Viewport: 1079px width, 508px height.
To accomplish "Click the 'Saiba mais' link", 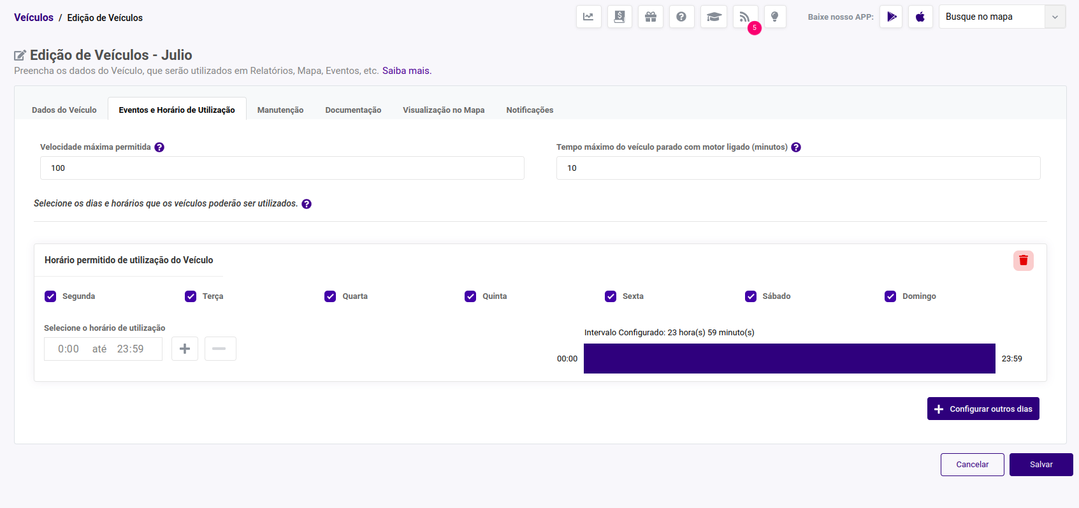I will [407, 71].
